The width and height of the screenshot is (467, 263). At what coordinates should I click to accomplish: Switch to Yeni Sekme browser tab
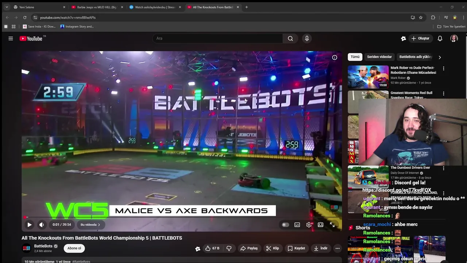coord(39,7)
